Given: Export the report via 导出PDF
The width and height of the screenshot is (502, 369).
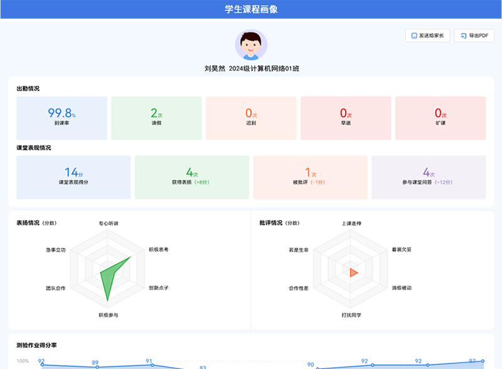Looking at the screenshot, I should [474, 36].
